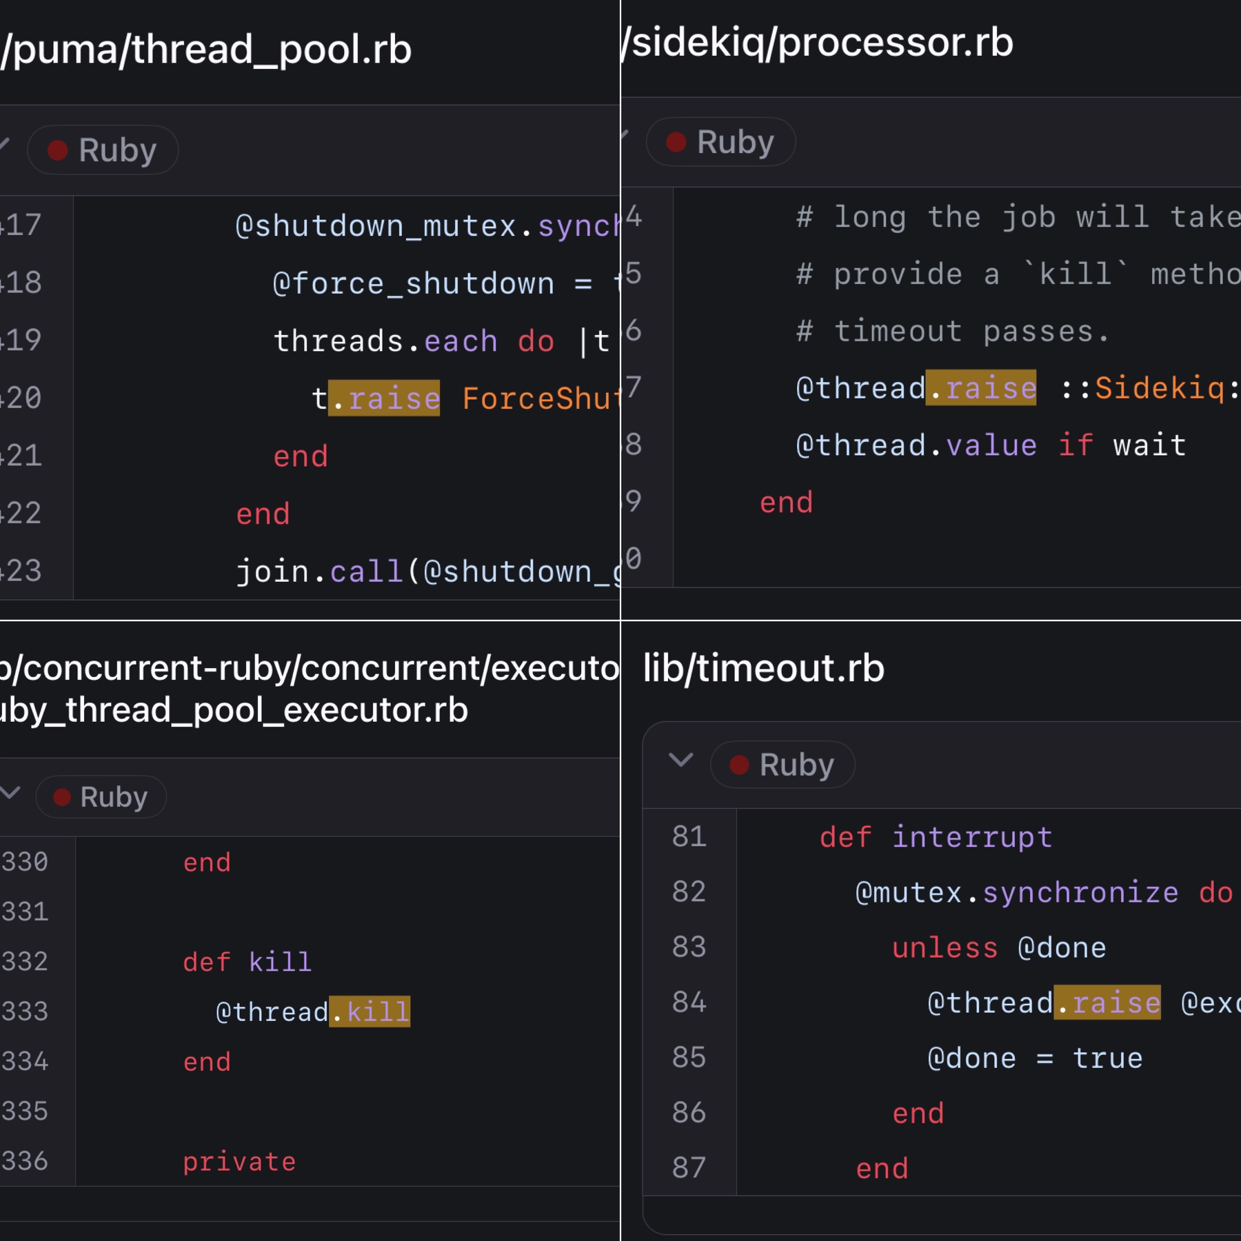Click the Ruby language label in thread_pool.rb
1241x1241 pixels.
[117, 150]
